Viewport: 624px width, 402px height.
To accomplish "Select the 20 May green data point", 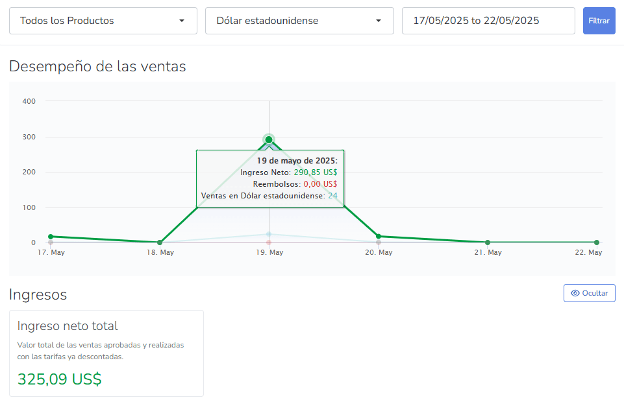I will pos(379,237).
